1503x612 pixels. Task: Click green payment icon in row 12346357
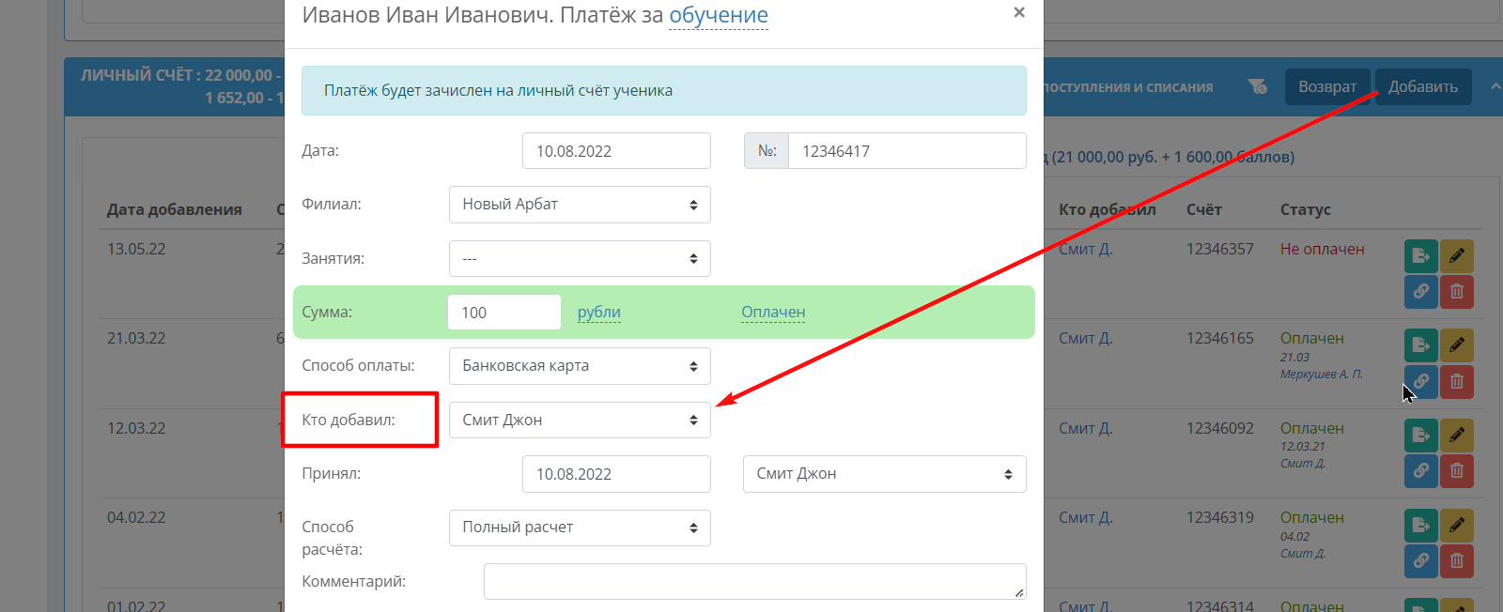tap(1421, 256)
